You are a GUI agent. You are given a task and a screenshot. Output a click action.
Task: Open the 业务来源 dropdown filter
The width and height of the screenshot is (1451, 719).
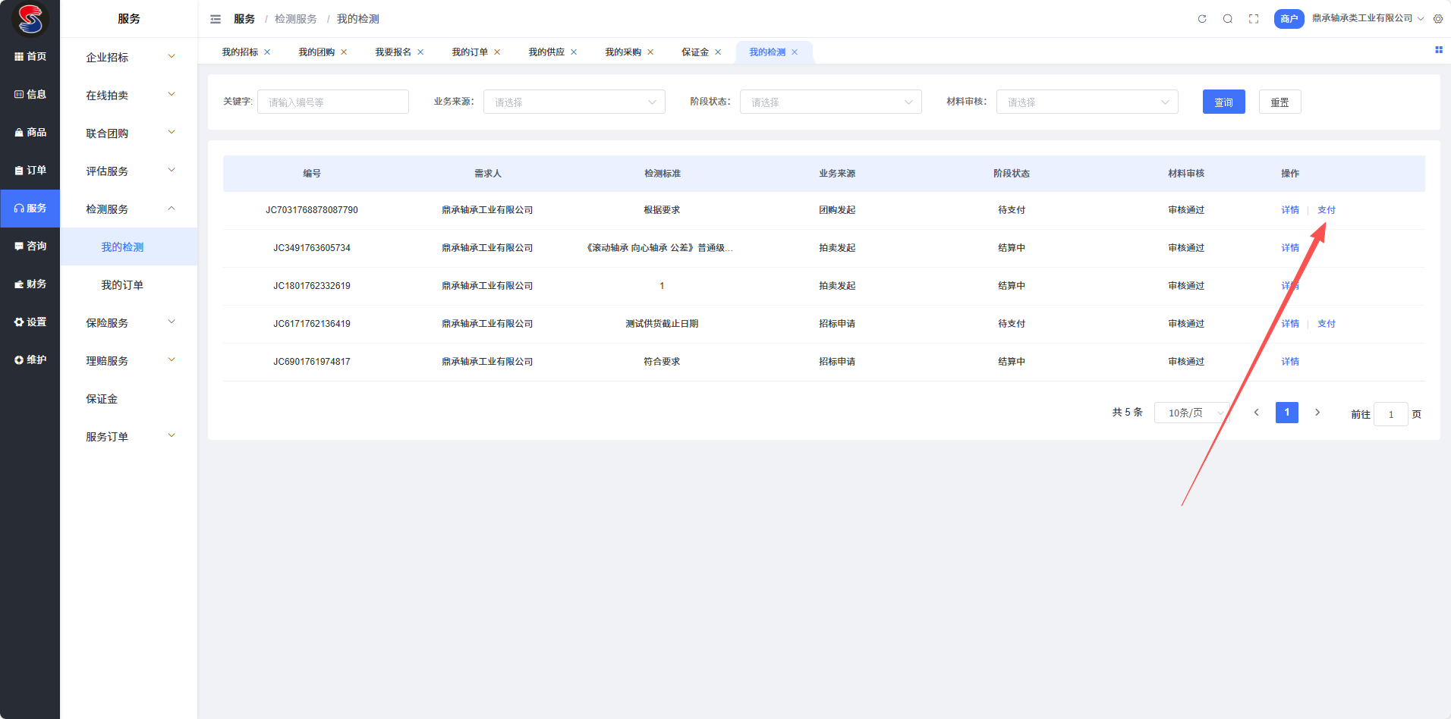click(x=574, y=102)
